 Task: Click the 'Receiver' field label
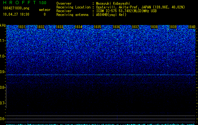64,11
